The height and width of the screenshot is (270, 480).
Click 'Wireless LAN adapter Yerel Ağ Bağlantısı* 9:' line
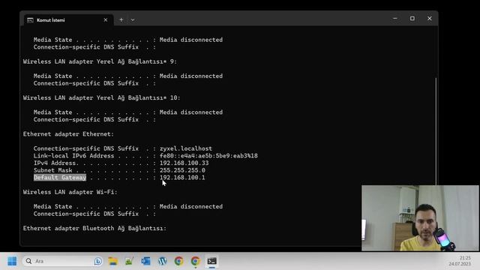coord(100,61)
